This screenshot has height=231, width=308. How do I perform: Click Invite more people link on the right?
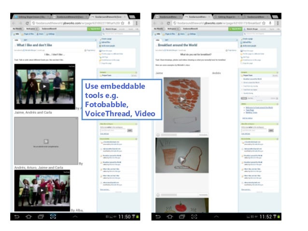(248, 46)
